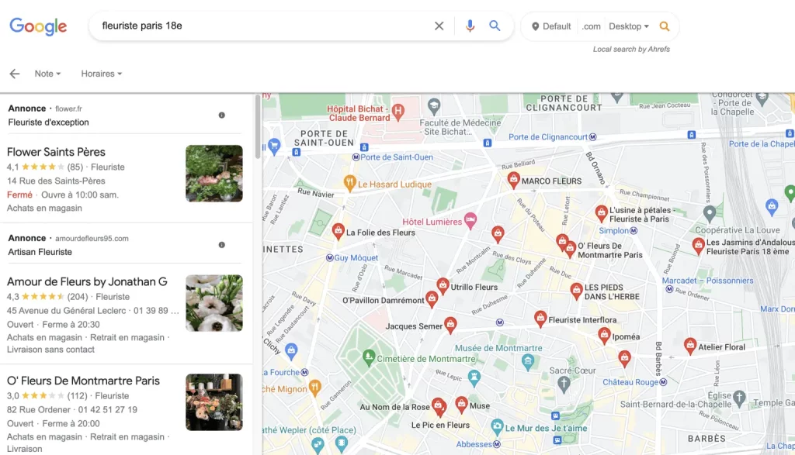795x455 pixels.
Task: Open the Google logo homepage link
Action: (38, 26)
